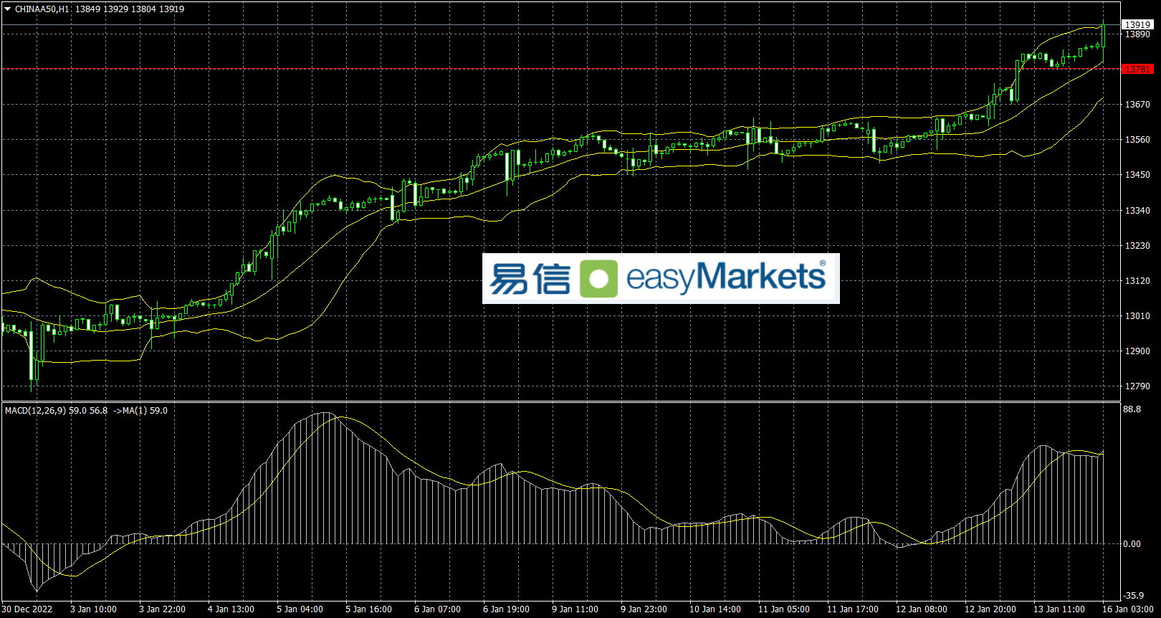Click the 5 Jan 04:00 time label
Viewport: 1161px width, 618px height.
(x=300, y=609)
